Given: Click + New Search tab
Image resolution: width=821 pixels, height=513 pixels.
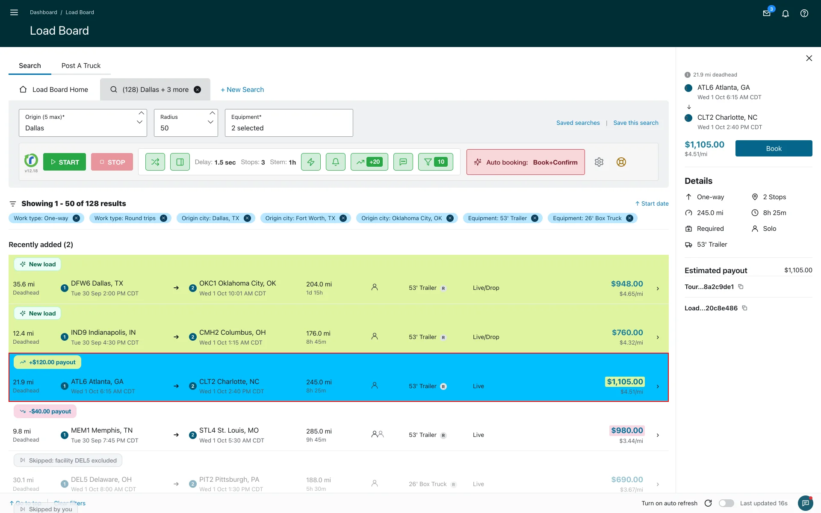Looking at the screenshot, I should click(242, 89).
